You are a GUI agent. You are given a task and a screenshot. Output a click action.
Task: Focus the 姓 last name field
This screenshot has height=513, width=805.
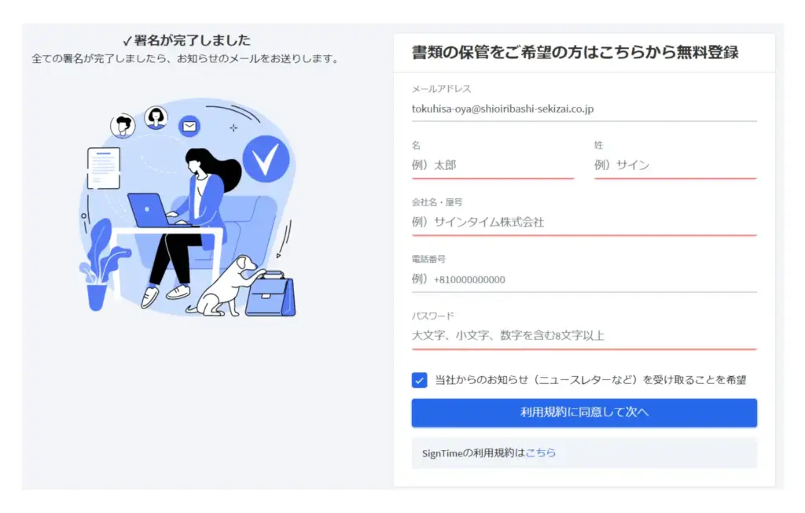coord(675,165)
